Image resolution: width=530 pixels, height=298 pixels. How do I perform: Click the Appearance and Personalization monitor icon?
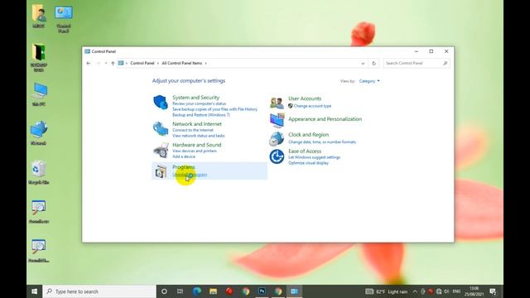277,121
